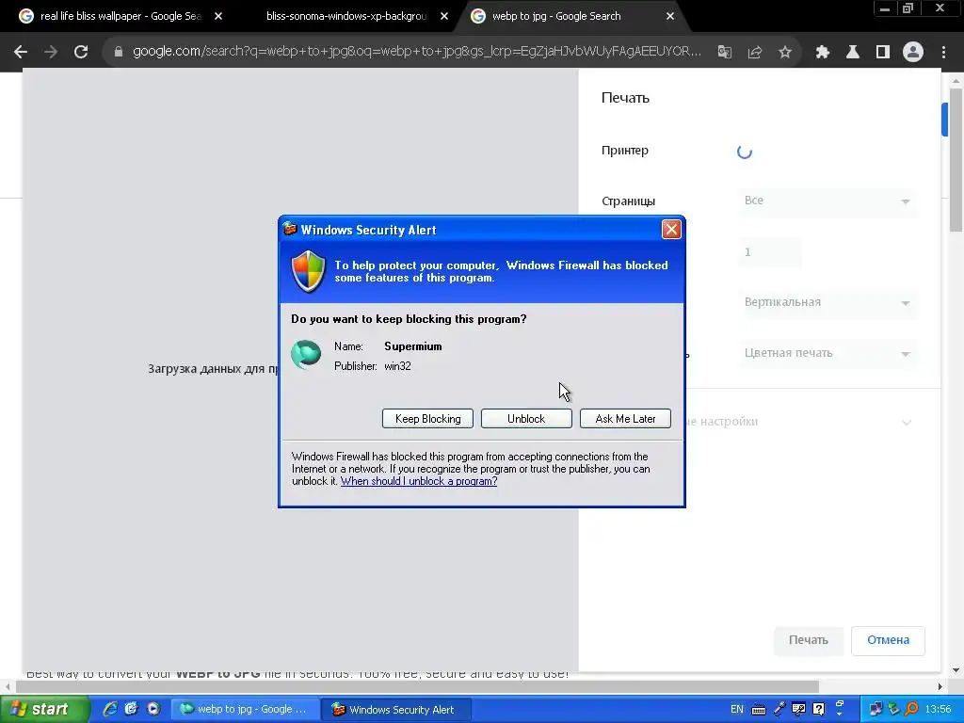
Task: Open the on-screen keyboard tray icon
Action: click(x=759, y=710)
